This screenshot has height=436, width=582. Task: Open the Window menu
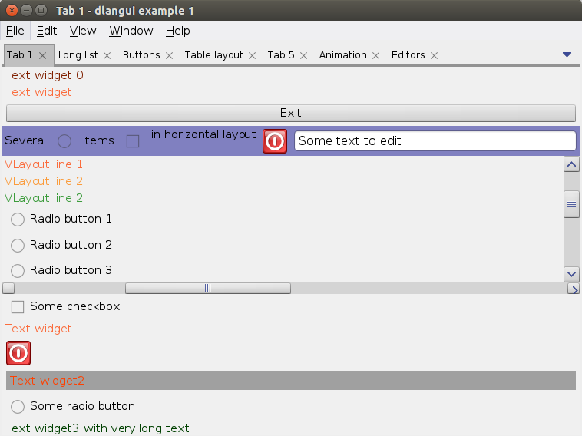pos(131,31)
